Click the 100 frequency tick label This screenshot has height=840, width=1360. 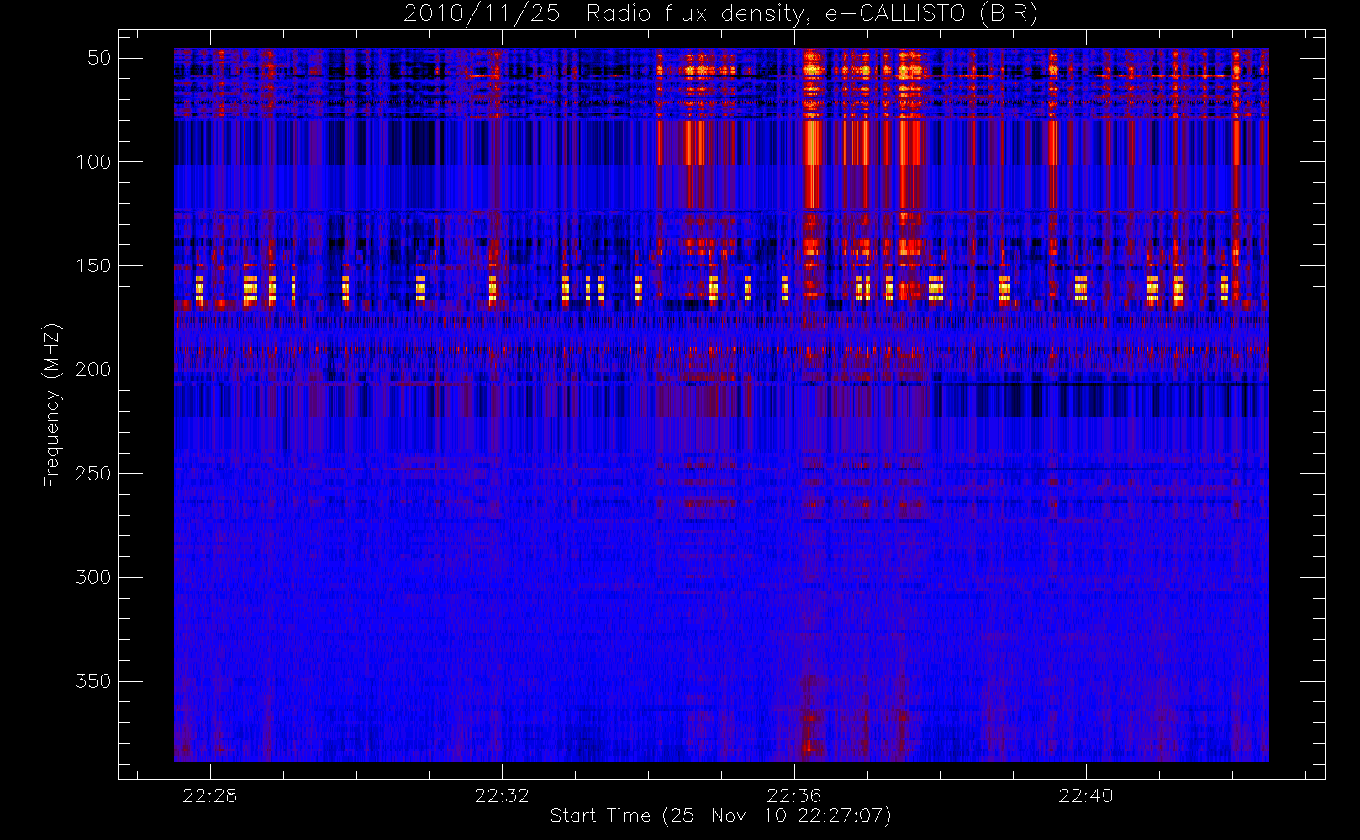(93, 161)
